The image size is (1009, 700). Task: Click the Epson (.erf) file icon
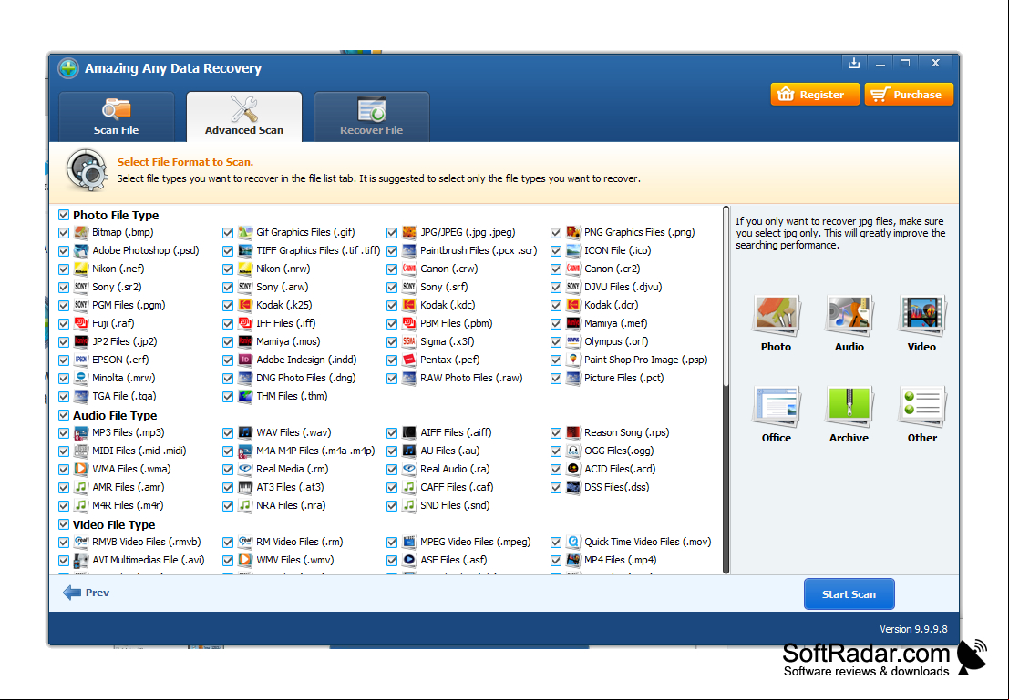click(81, 360)
